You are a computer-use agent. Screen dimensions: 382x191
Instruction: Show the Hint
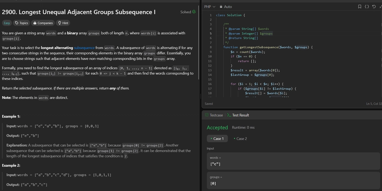(63, 23)
